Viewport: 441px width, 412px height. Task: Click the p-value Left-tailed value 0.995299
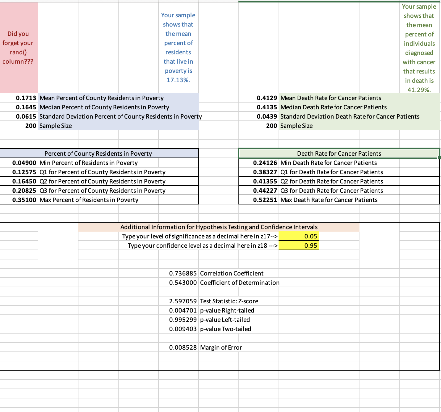coord(183,320)
